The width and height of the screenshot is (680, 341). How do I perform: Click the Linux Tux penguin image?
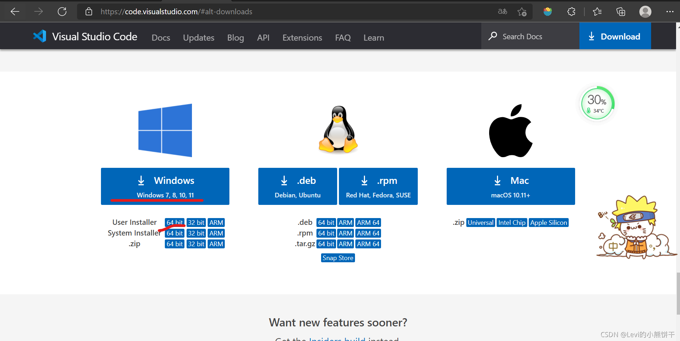pos(338,129)
